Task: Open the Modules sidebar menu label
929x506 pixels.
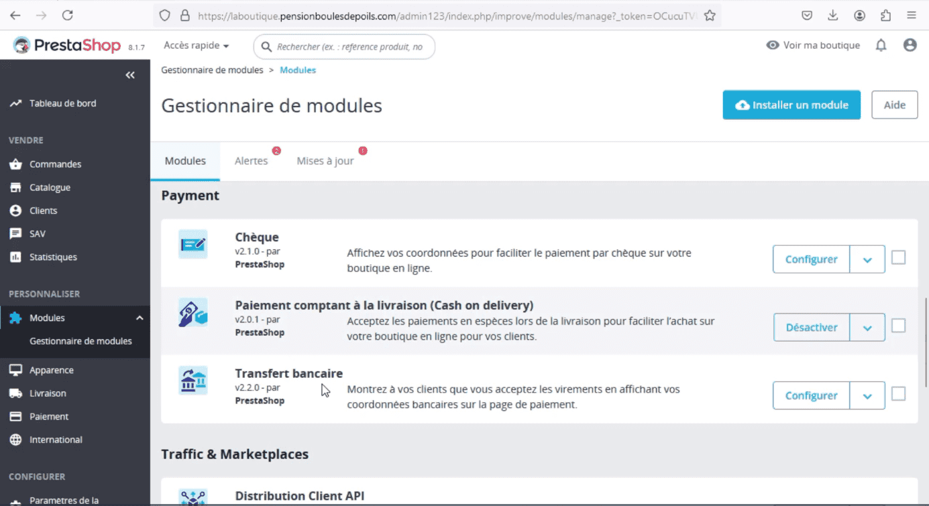Action: 47,318
